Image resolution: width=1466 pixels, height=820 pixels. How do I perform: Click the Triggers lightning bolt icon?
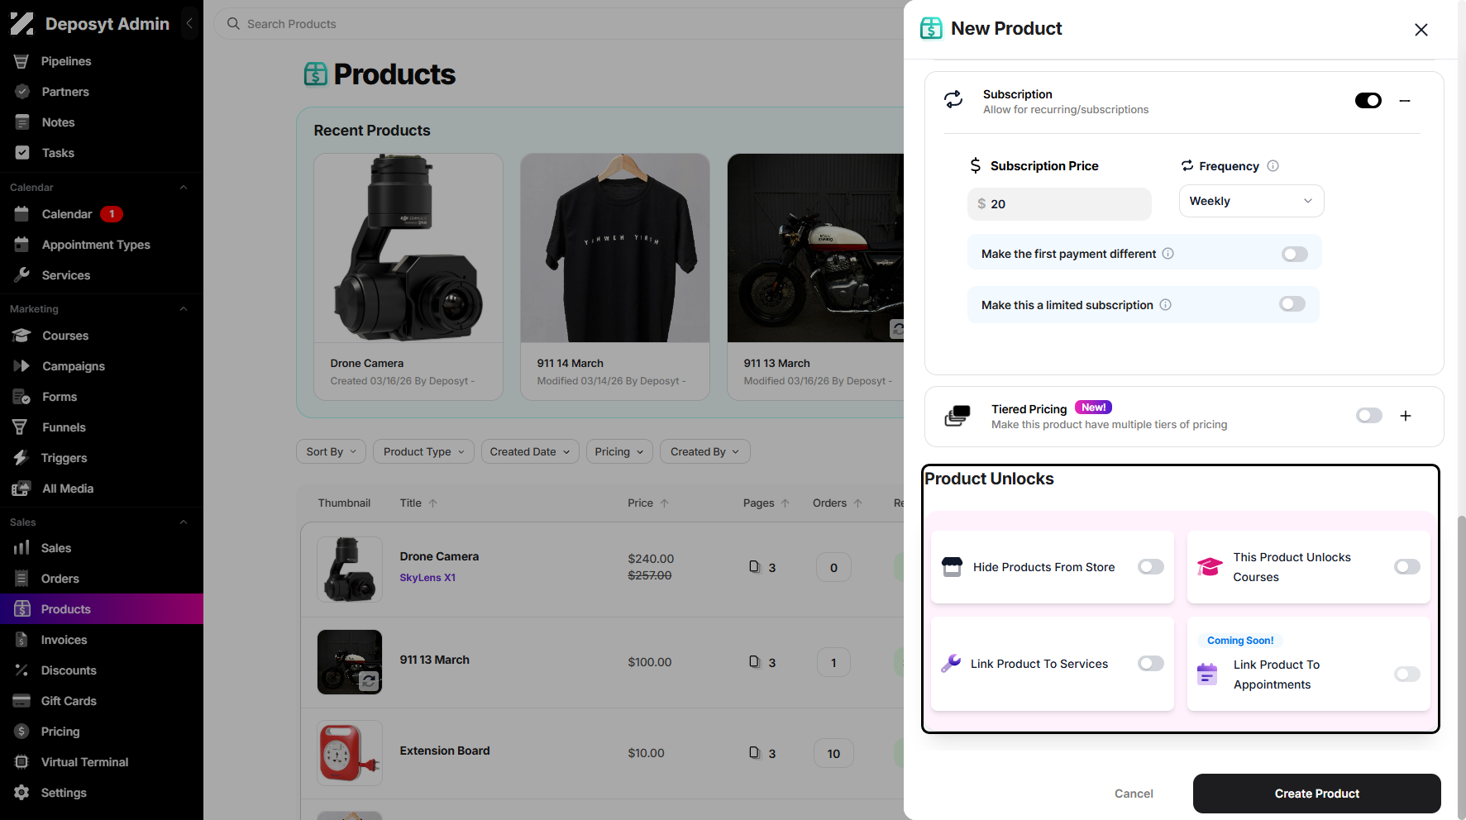[x=21, y=458]
